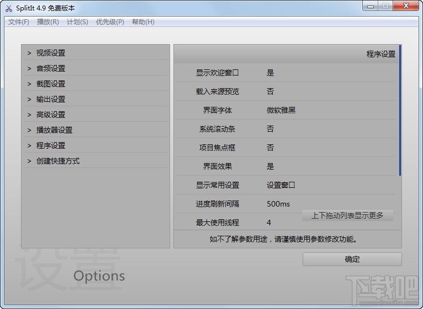
Task: Expand the 视频设置 category
Action: pyautogui.click(x=96, y=53)
